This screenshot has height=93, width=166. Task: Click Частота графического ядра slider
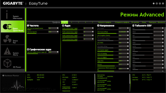pyautogui.click(x=43, y=54)
